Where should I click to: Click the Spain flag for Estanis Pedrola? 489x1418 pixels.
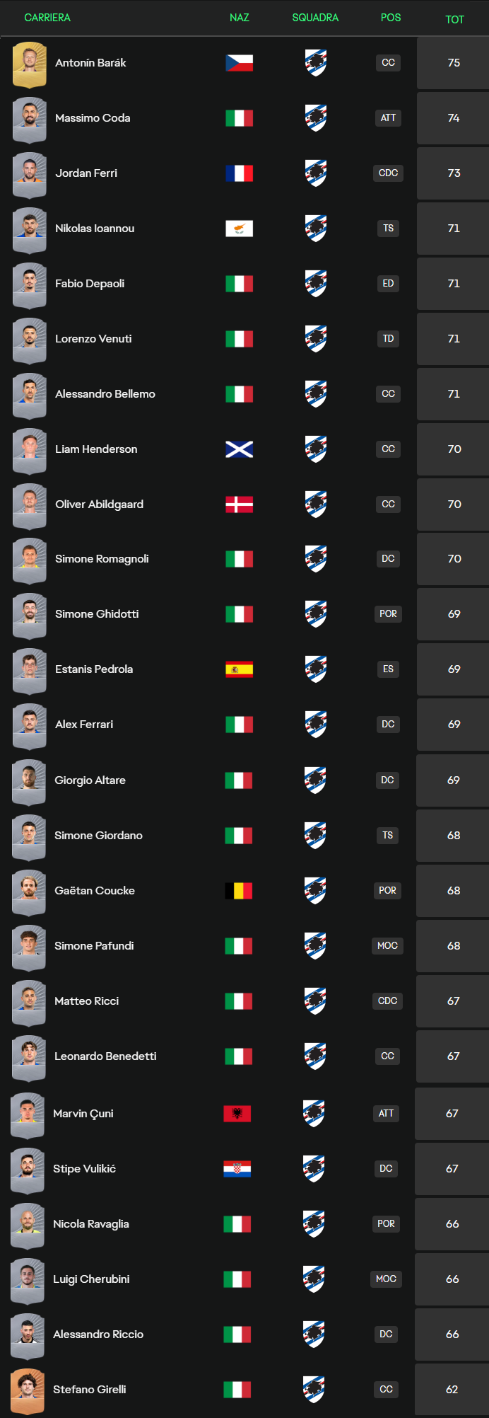click(240, 669)
